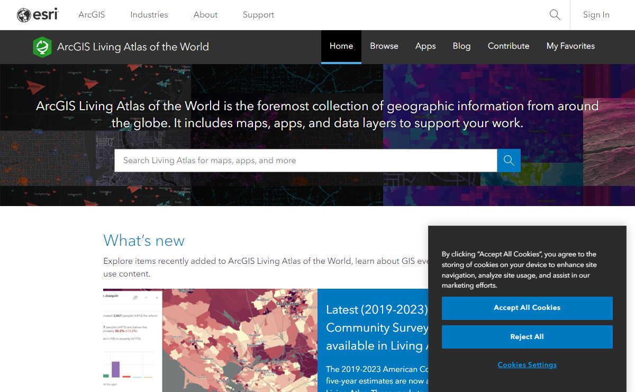Open the Industries top menu

(x=149, y=15)
